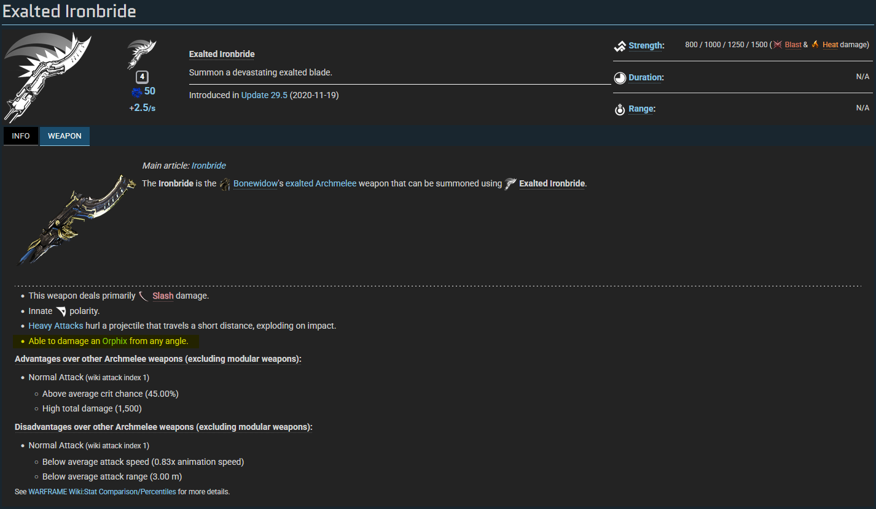Click the +2.5/s energy drain text

pos(142,108)
